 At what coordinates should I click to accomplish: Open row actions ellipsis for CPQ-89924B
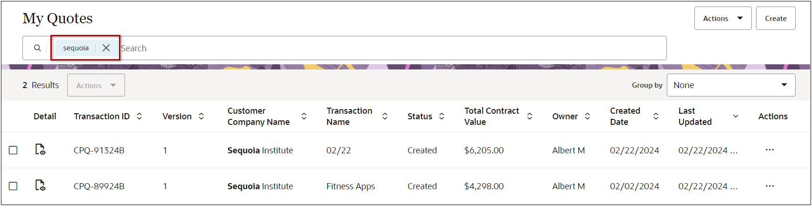[x=770, y=186]
